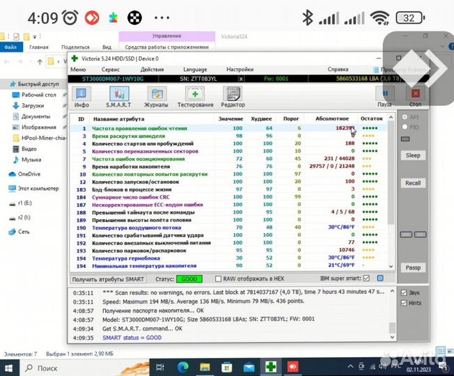Screen dimensions: 454x376
Task: Switch to Victoria green cross taskbar icon
Action: tap(271, 367)
